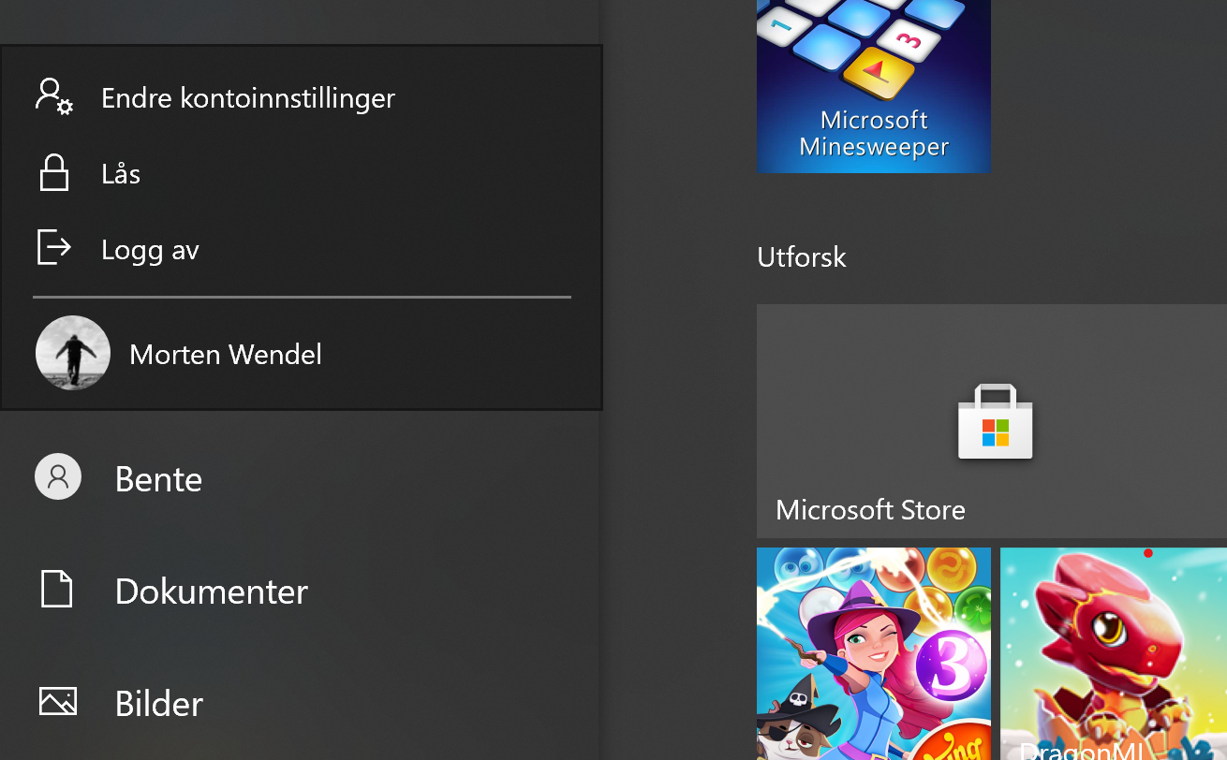Open account settings via the gear-person icon
This screenshot has height=760, width=1227.
click(52, 97)
